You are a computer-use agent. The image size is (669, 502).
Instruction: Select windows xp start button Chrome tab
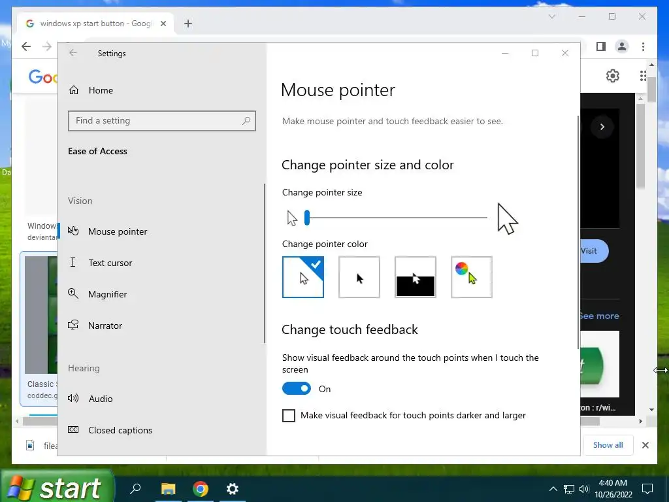(96, 24)
